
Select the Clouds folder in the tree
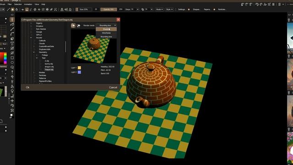42,44
